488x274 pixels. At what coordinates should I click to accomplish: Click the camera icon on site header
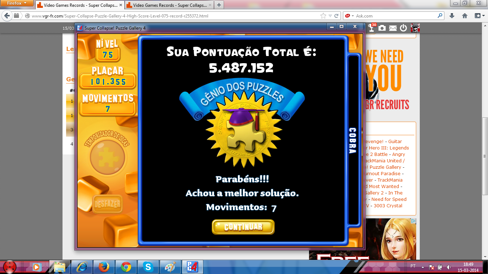point(382,28)
